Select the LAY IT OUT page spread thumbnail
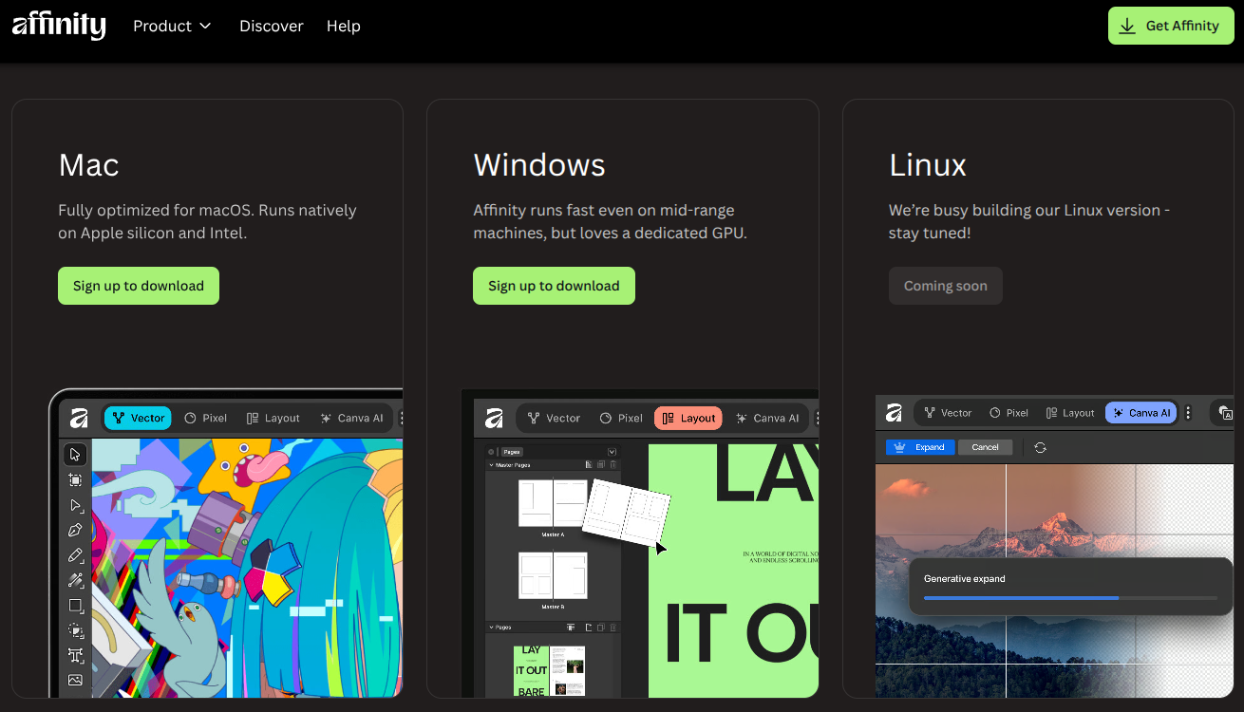This screenshot has width=1244, height=712. click(x=549, y=671)
